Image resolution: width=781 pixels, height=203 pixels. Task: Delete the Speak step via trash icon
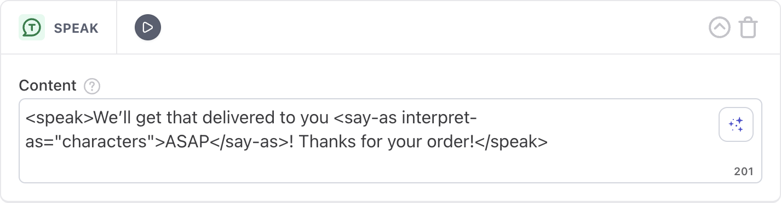[x=748, y=27]
